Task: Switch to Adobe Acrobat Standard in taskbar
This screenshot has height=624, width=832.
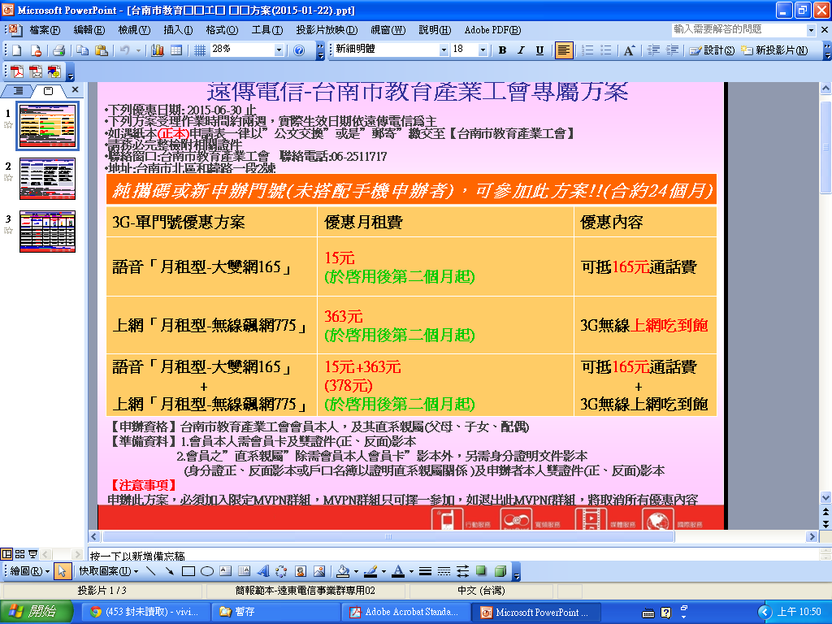Action: [x=405, y=612]
